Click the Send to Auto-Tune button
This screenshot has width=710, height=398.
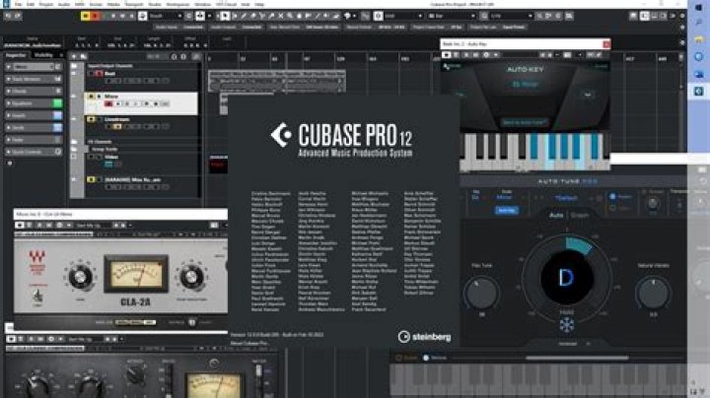pos(525,122)
